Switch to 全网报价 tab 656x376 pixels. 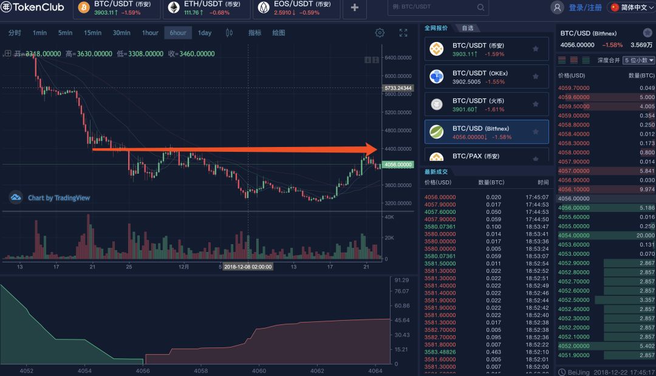pos(436,28)
